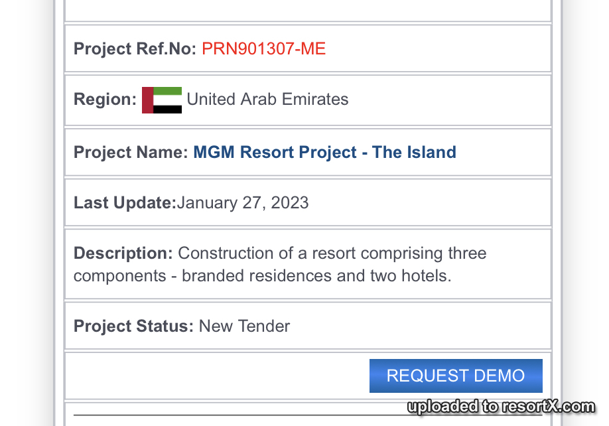
Task: Click the Last Update: label
Action: coord(125,202)
